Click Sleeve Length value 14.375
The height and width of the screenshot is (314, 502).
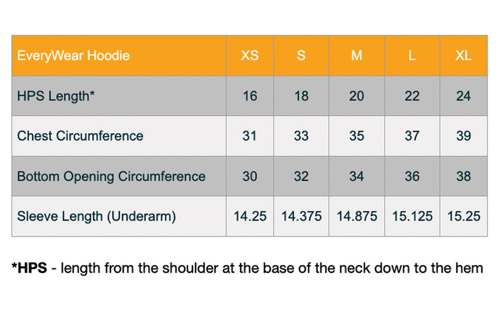(301, 216)
